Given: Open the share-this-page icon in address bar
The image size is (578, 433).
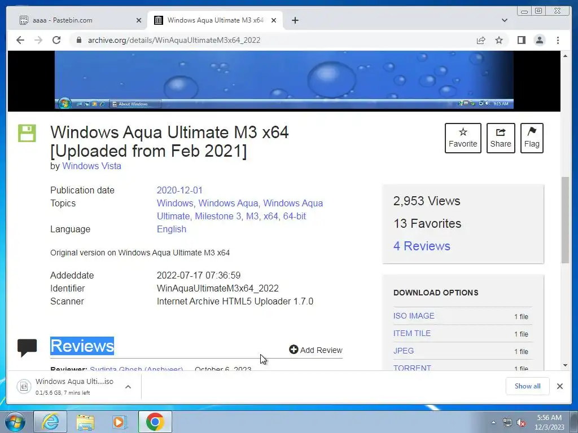Looking at the screenshot, I should click(481, 40).
